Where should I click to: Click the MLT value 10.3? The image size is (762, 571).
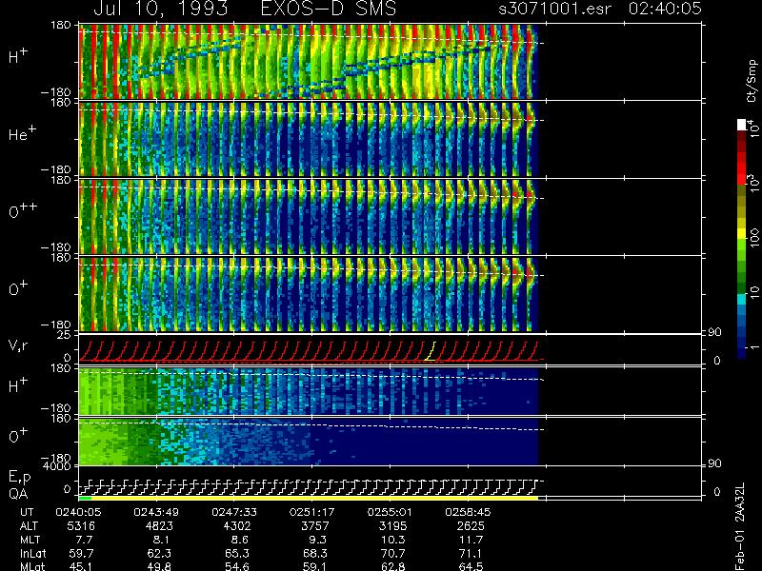pos(392,540)
